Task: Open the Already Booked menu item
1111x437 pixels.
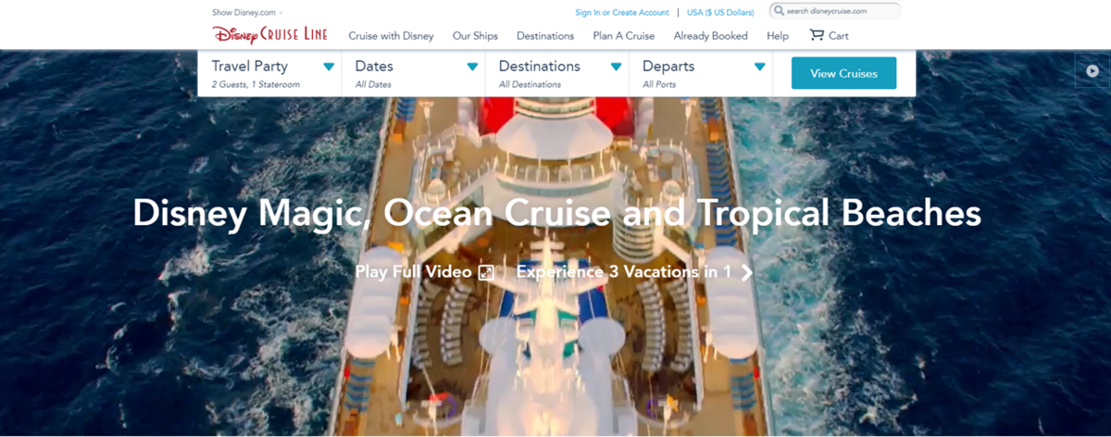Action: [710, 36]
